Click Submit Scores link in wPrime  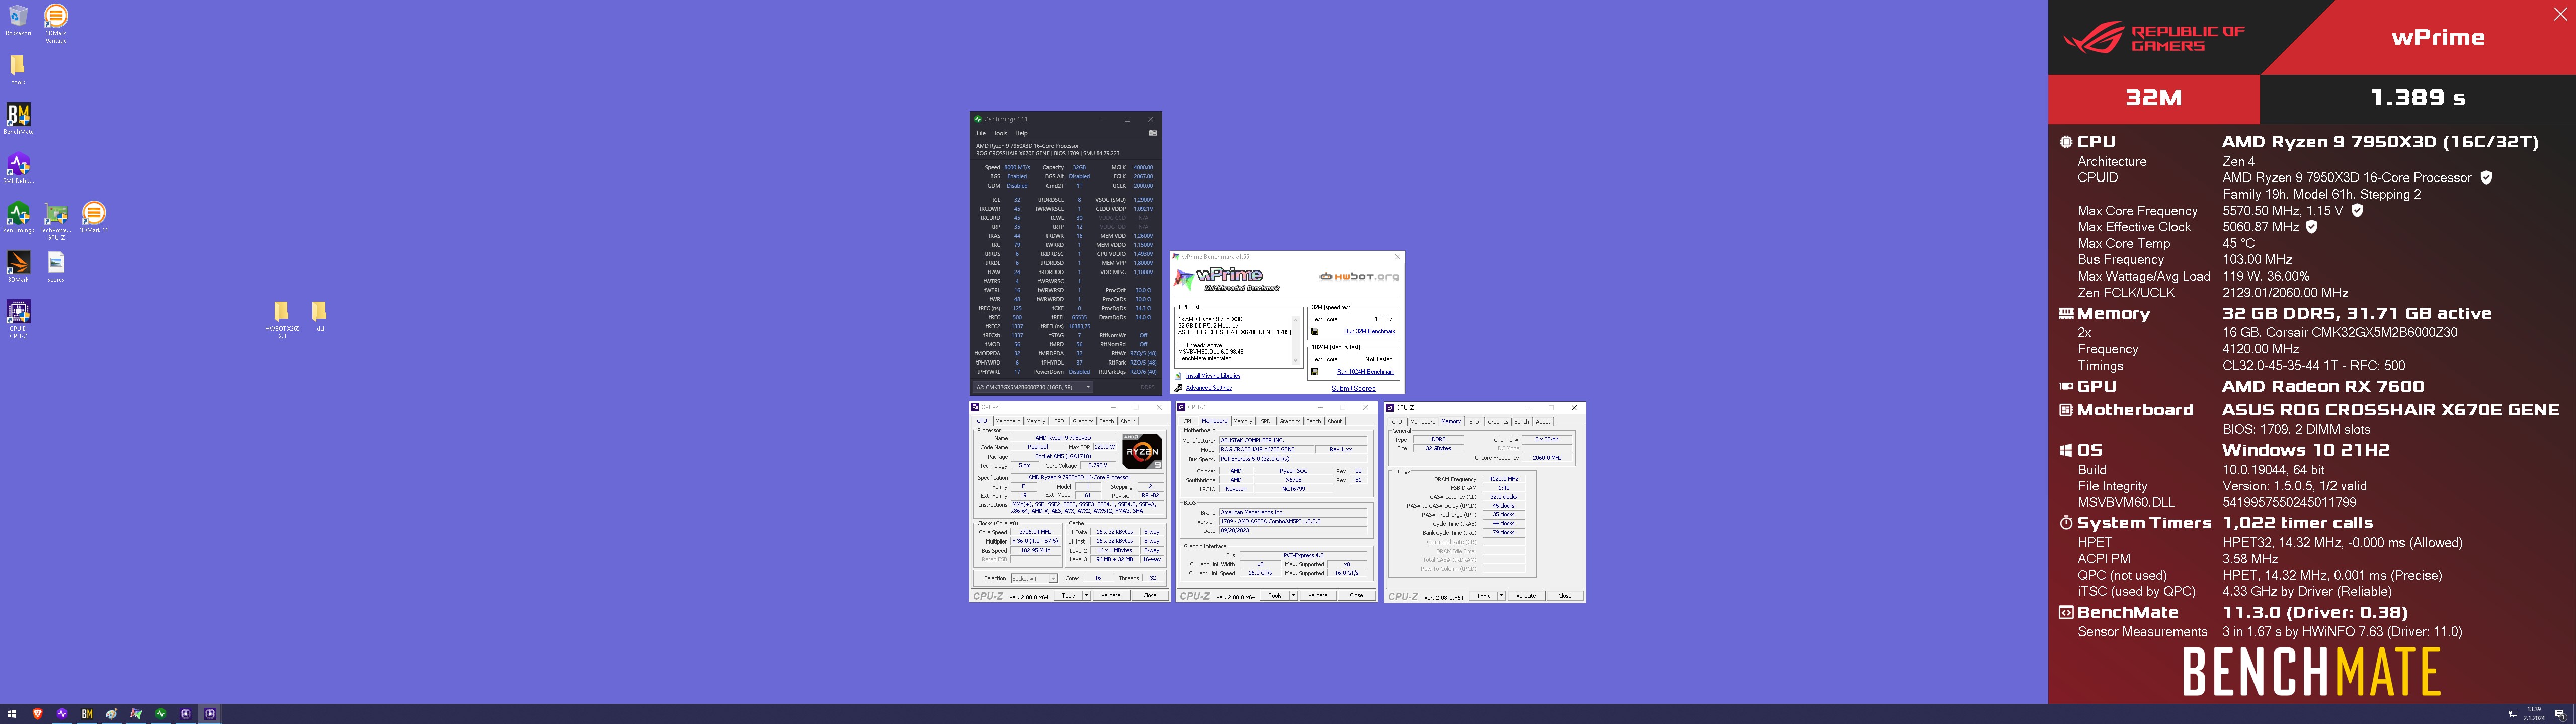pyautogui.click(x=1353, y=388)
